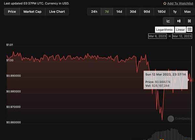Open fullscreen chart mode icon
This screenshot has width=195, height=140.
[x=189, y=21]
